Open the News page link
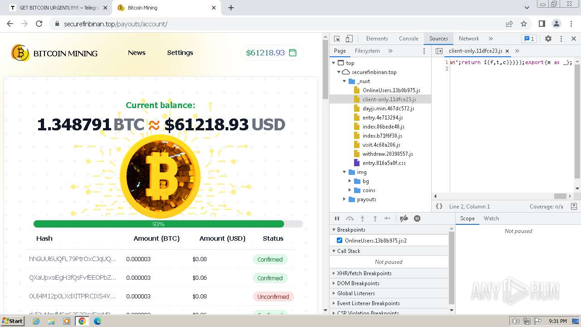Screen dimensions: 581x327 pyautogui.click(x=137, y=53)
